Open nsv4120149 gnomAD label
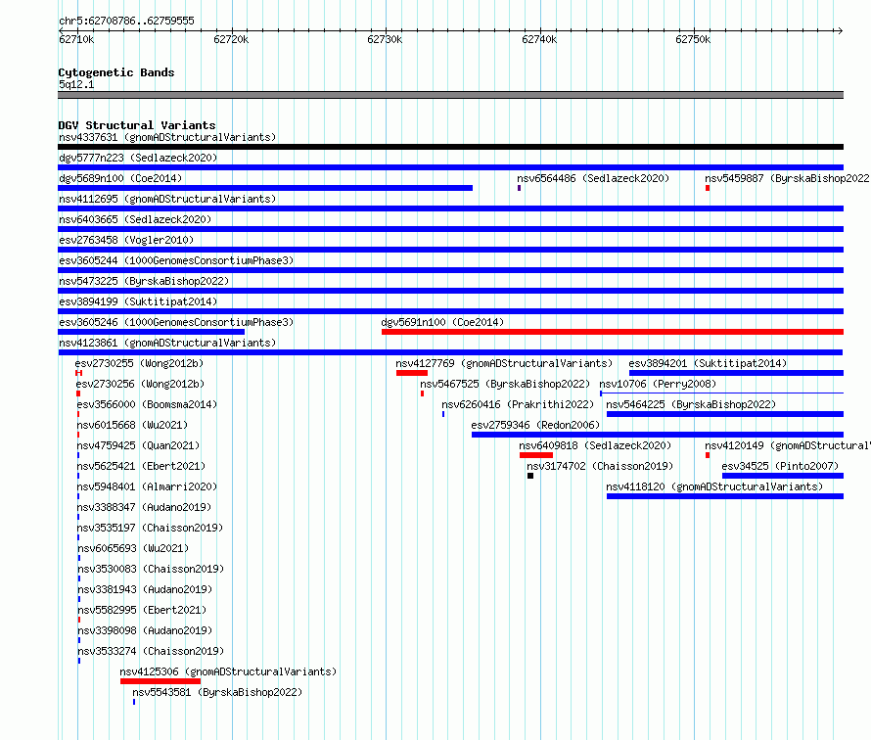Viewport: 871px width, 740px height. (x=787, y=445)
